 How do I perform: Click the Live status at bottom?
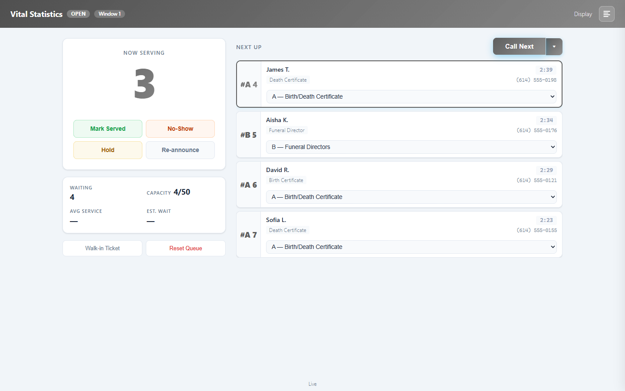312,384
